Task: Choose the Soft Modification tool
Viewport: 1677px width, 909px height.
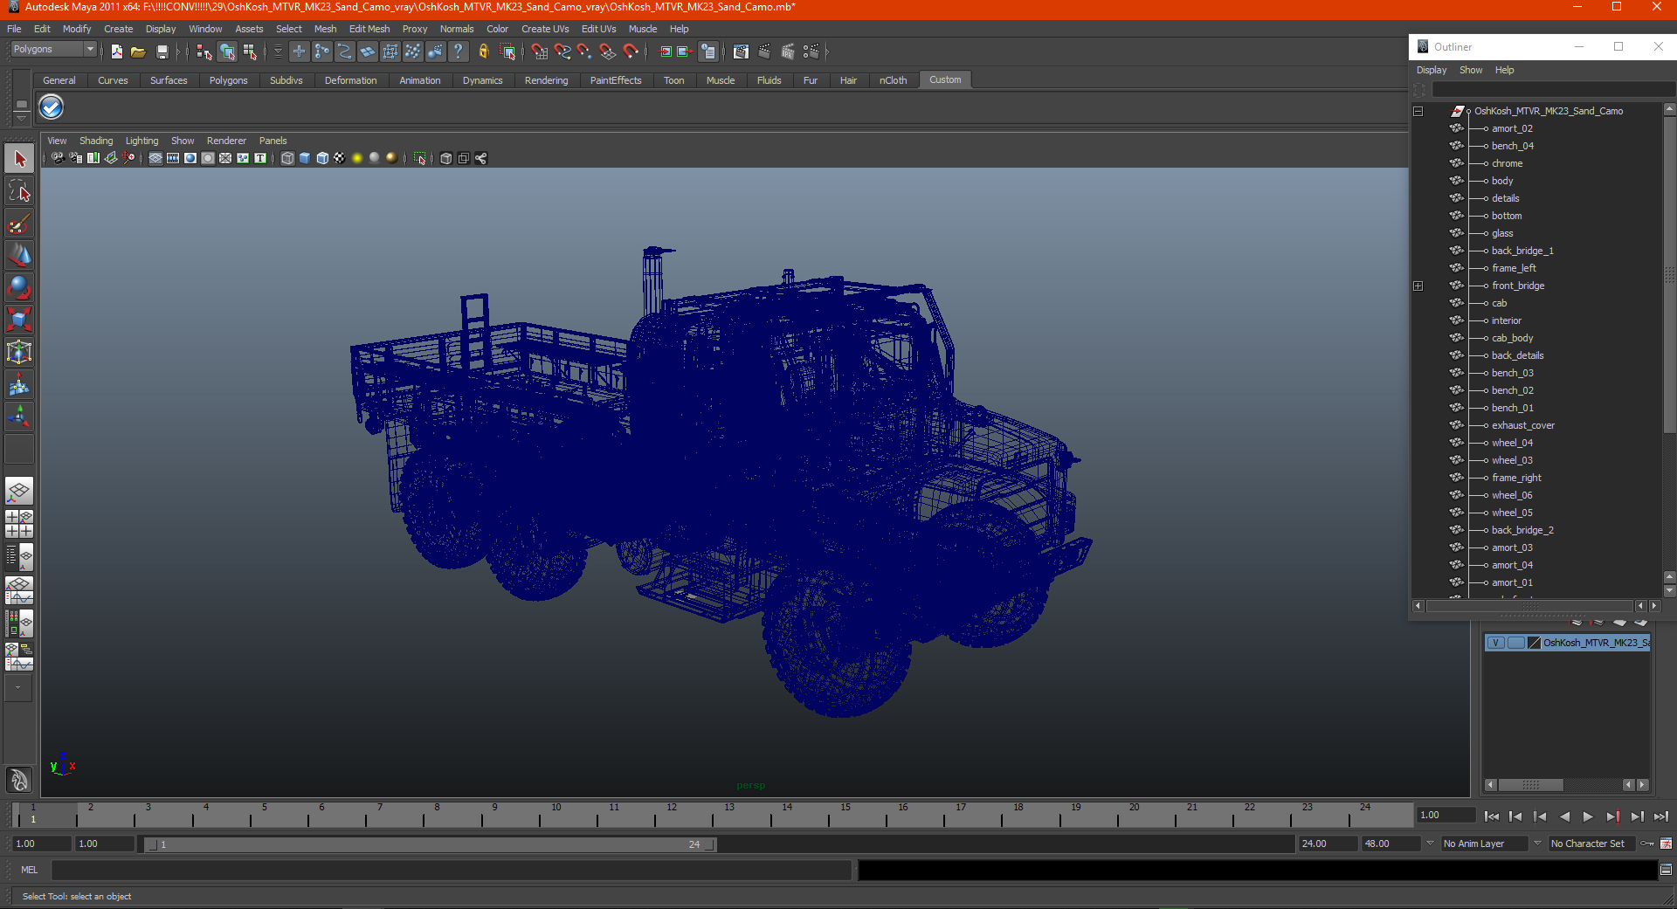Action: click(19, 384)
